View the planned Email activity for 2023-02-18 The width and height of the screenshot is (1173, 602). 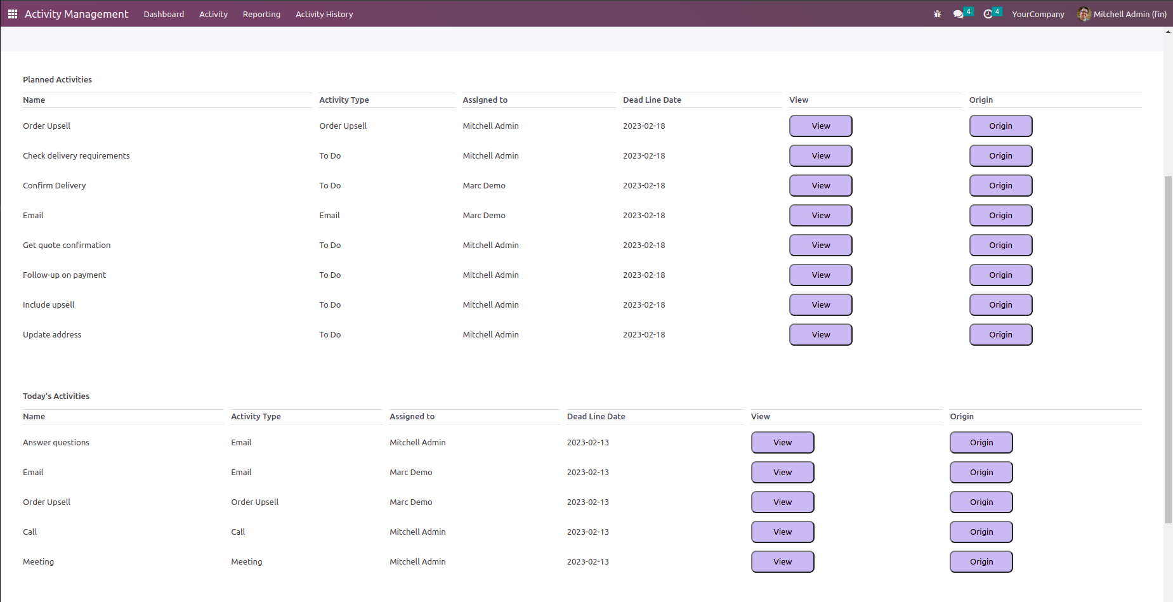(x=821, y=215)
